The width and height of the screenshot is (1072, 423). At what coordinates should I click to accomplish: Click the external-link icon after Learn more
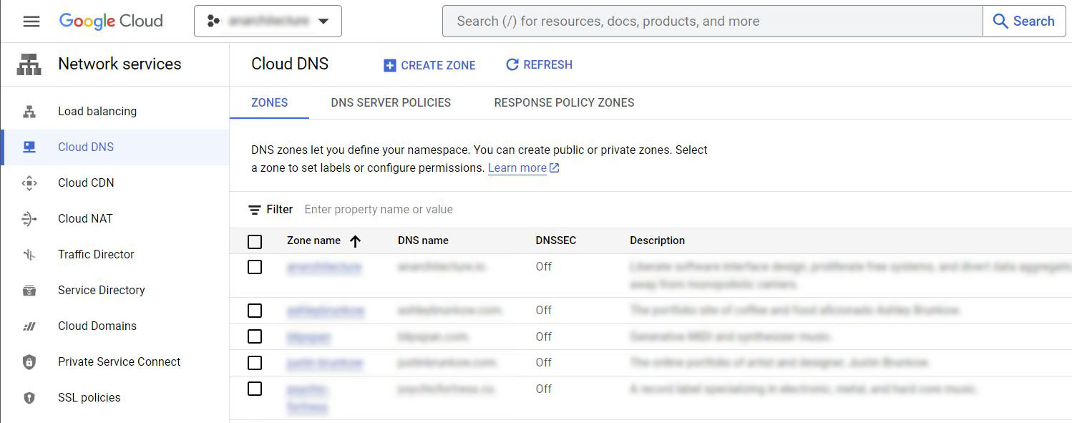coord(554,168)
